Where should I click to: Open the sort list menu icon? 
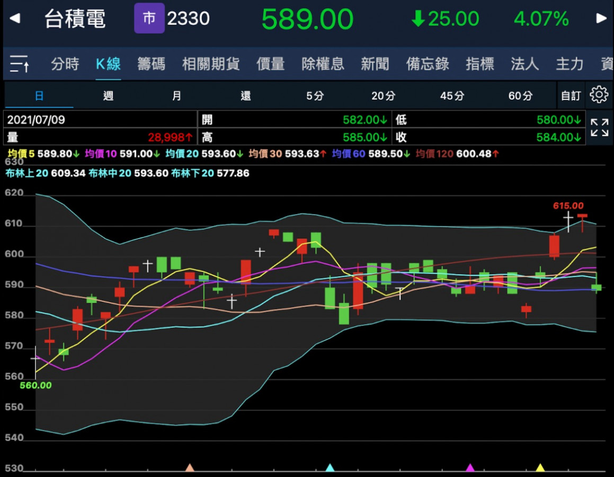tap(20, 64)
